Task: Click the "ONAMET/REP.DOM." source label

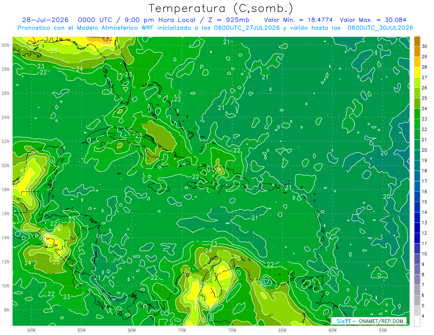Action: [x=382, y=321]
